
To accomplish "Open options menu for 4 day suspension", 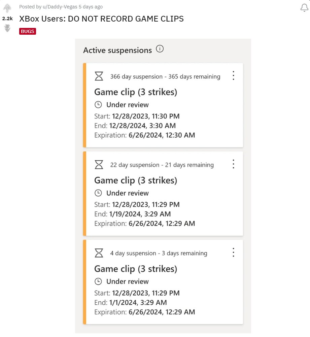I will (233, 252).
